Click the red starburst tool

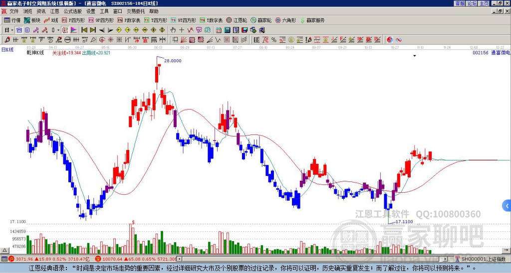tap(110, 40)
